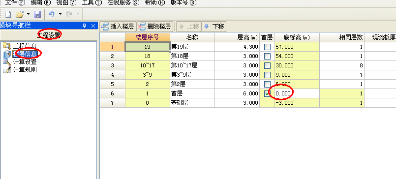396x179 pixels.
Task: Click the 插入楼层 button
Action: point(118,26)
